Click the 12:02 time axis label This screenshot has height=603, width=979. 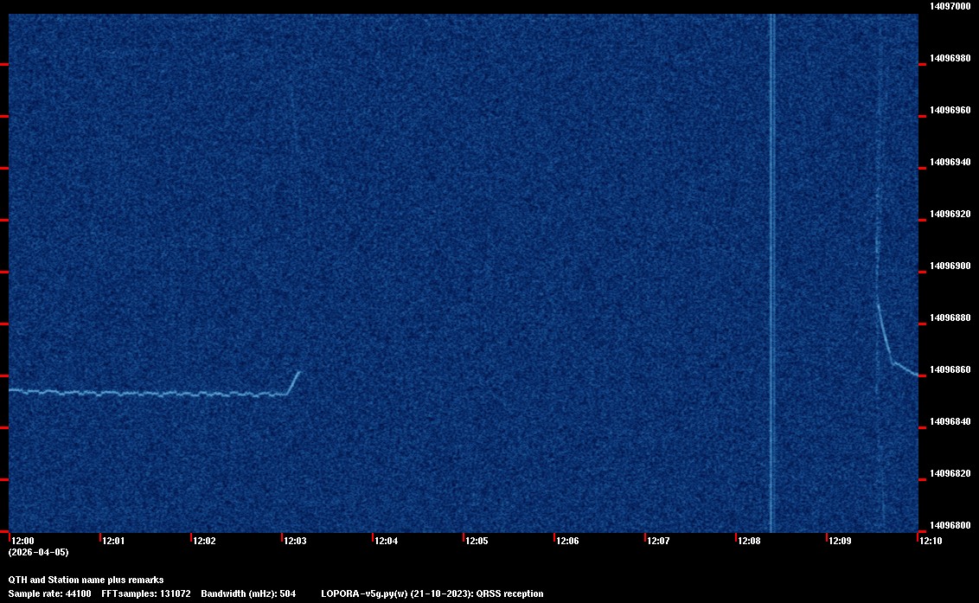tap(204, 541)
